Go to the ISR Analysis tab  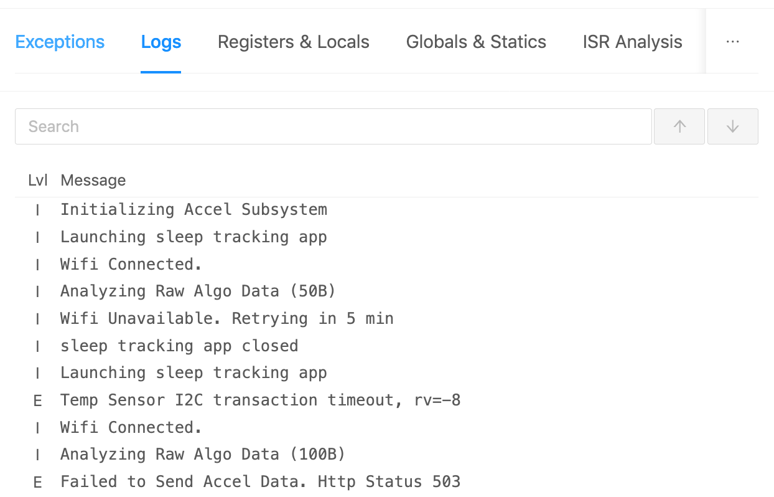pos(632,42)
